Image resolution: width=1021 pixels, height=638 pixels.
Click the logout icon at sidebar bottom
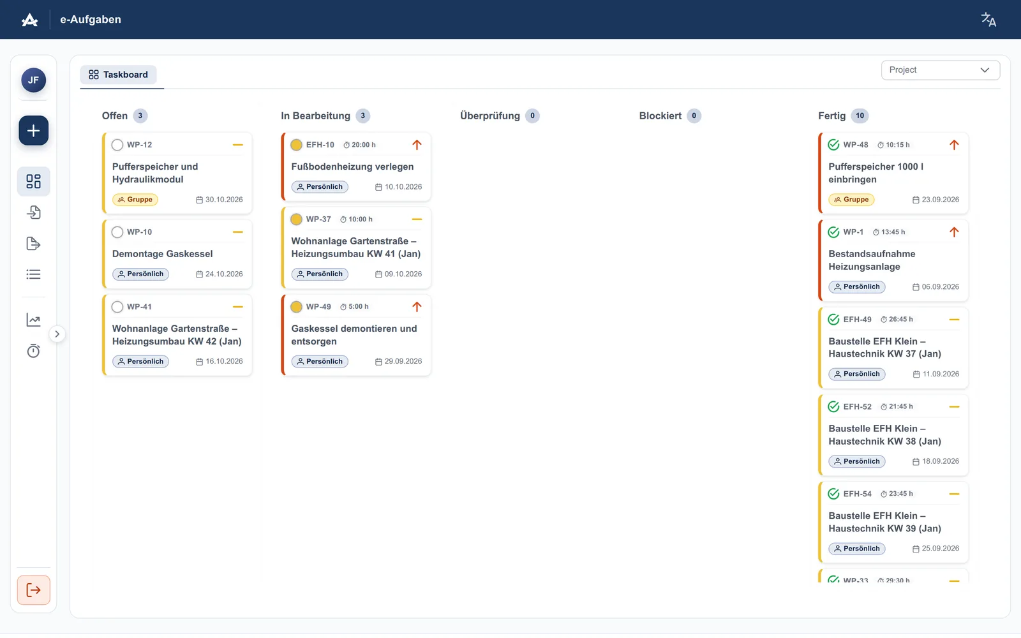[x=33, y=590]
